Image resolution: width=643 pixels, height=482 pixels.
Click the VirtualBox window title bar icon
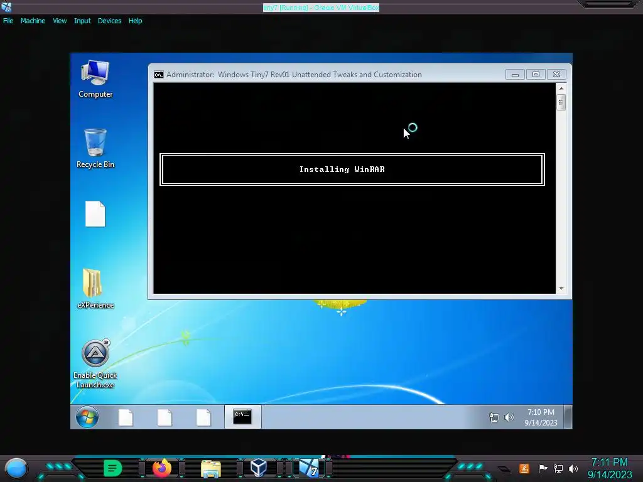pyautogui.click(x=6, y=6)
